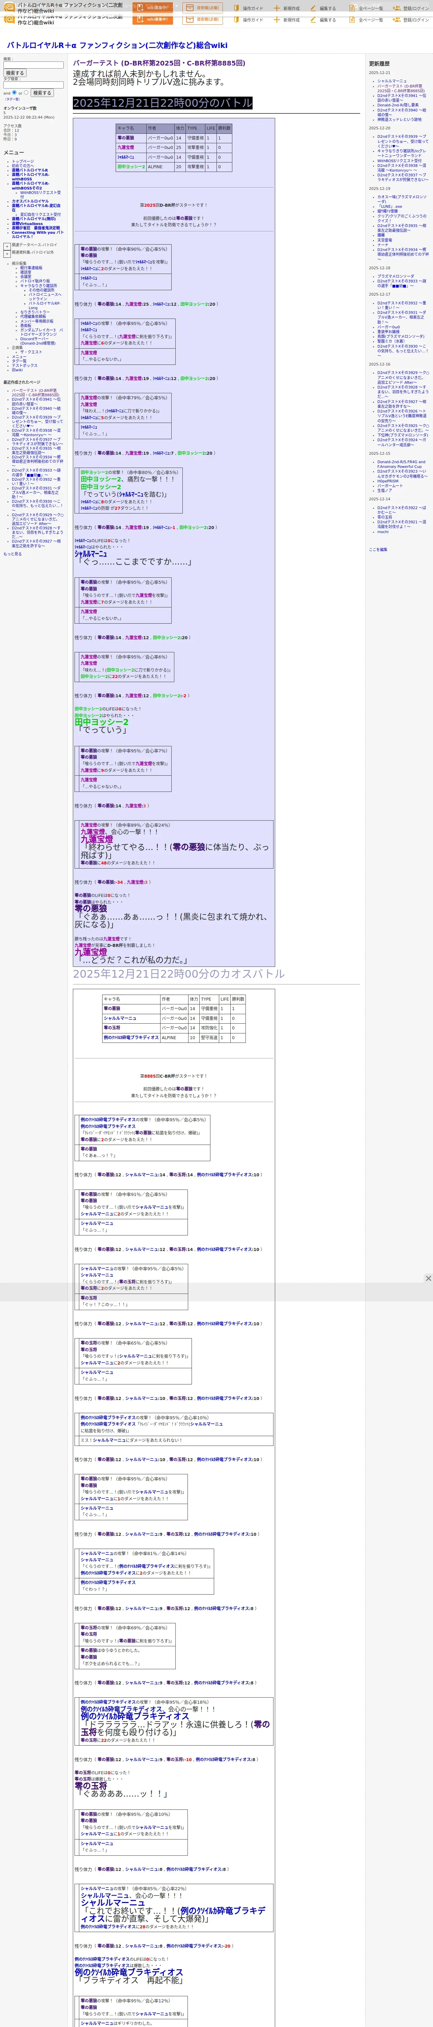Open トップページ in the menu
433x2027 pixels.
(x=23, y=161)
